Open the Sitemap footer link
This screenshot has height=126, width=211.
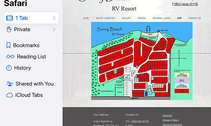(167, 115)
